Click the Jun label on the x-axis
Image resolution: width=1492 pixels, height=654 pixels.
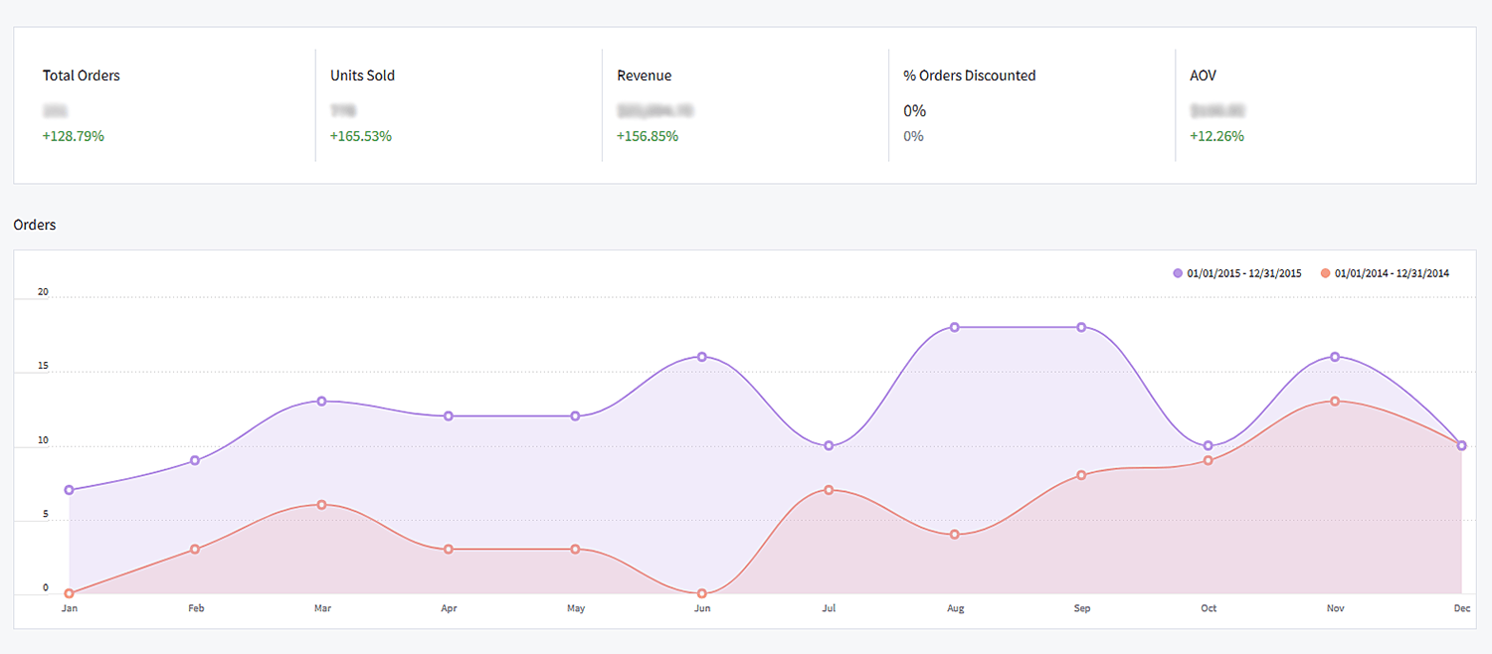702,608
